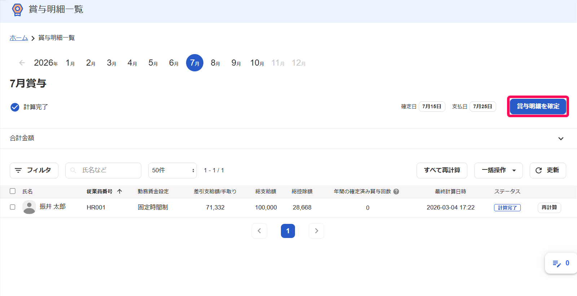Click the avatar of 振井 太郎

click(29, 207)
